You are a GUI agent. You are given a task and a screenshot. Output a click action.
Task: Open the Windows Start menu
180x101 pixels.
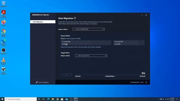(2, 99)
